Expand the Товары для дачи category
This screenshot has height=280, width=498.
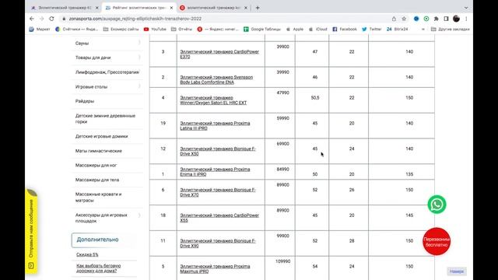(x=139, y=58)
